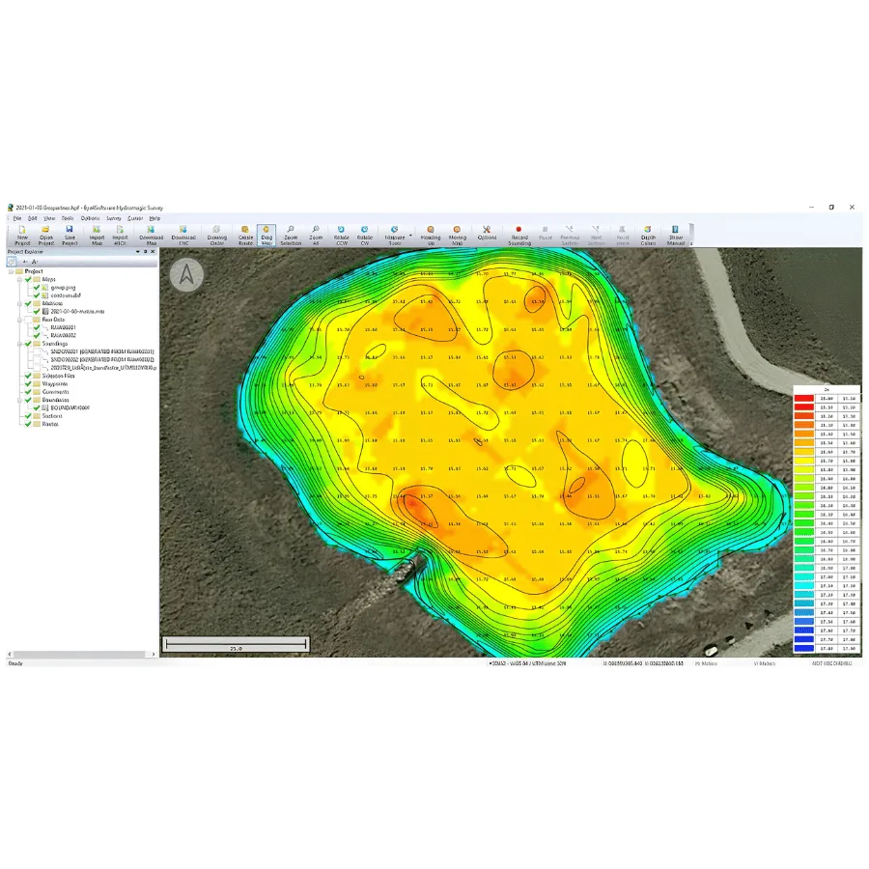Rotate map clockwise with Rotate CW
This screenshot has width=869, height=869.
(x=365, y=236)
